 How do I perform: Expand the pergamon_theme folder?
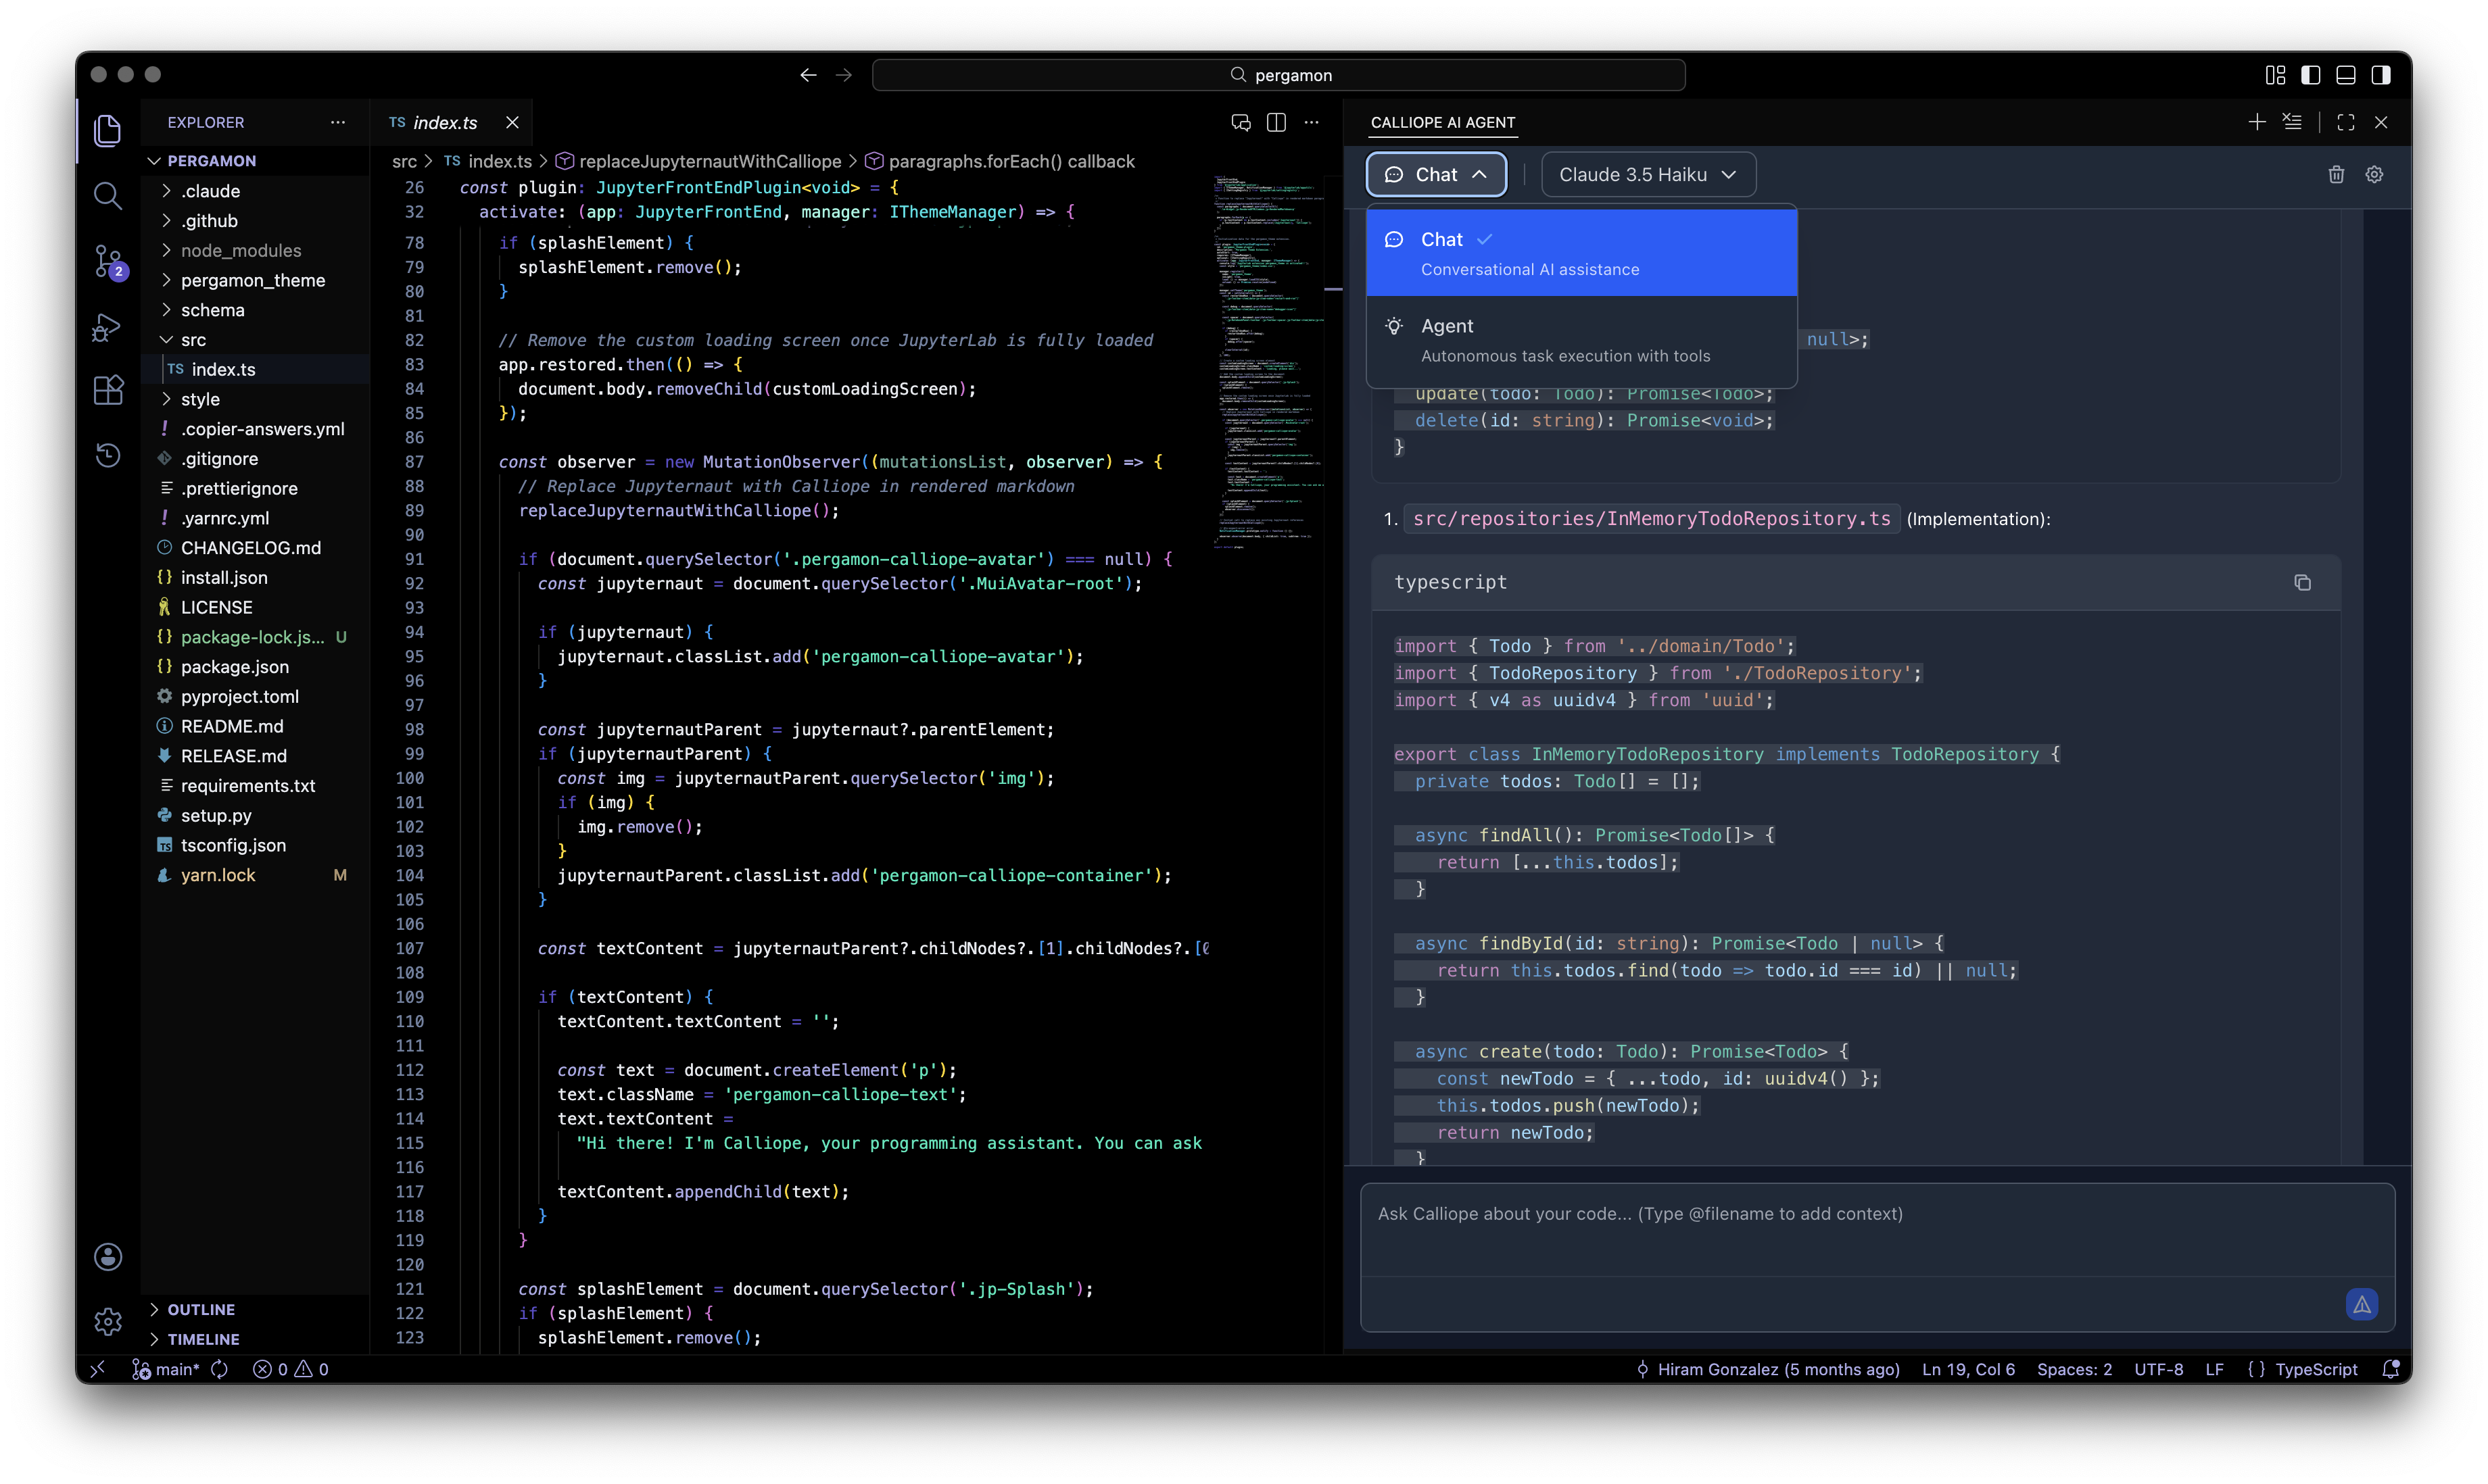tap(252, 280)
